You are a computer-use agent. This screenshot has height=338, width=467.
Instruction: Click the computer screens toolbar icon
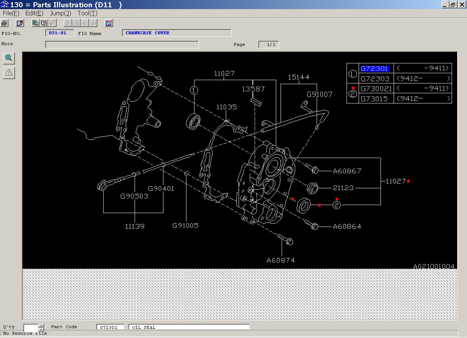pyautogui.click(x=35, y=23)
